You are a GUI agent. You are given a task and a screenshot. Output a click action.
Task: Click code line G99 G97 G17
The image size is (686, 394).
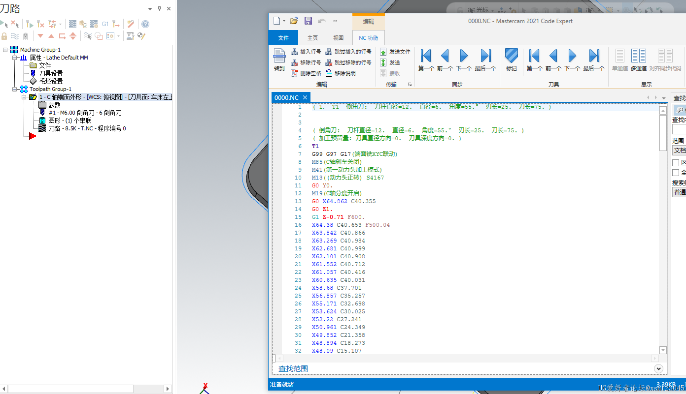coord(354,154)
